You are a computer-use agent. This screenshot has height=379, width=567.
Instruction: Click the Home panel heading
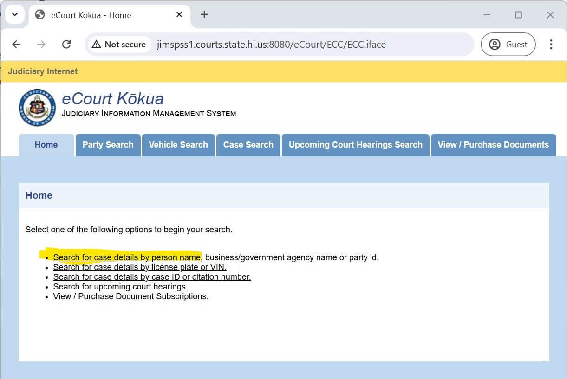tap(39, 195)
